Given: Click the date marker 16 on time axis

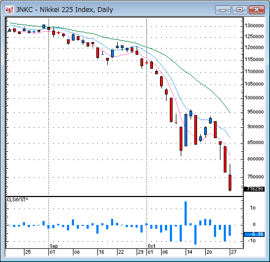Looking at the screenshot, I should point(101,252).
